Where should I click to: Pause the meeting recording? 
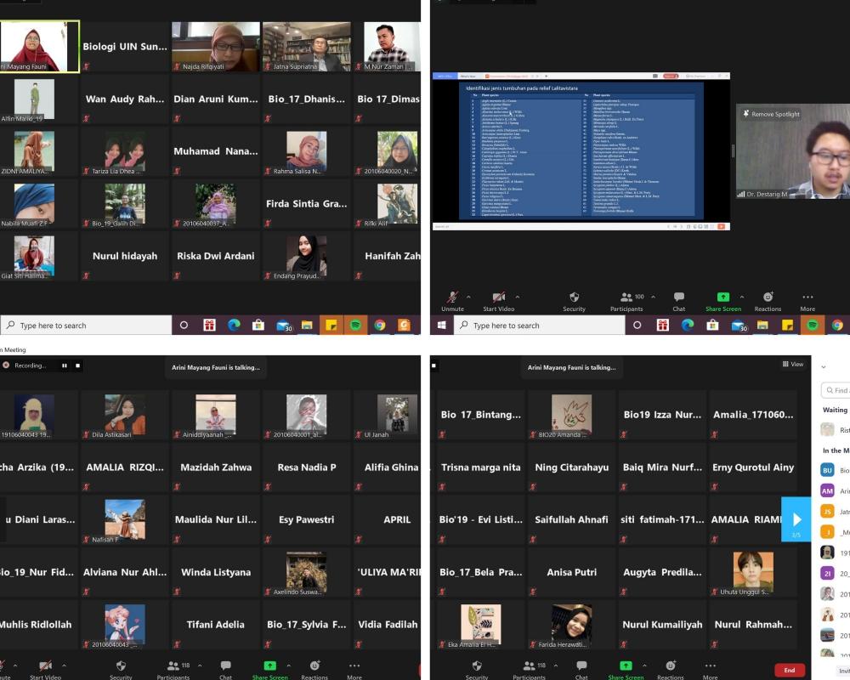point(64,365)
